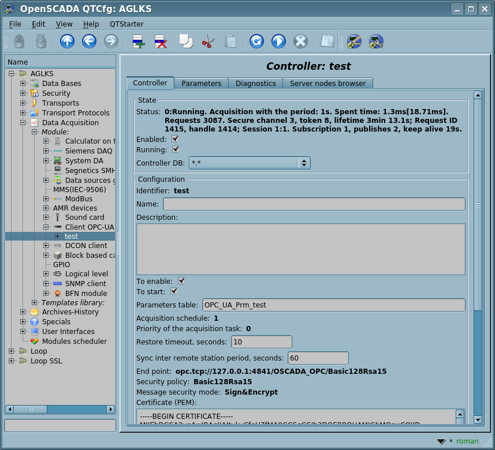Click the page's vertical scrollbar up arrow
The width and height of the screenshot is (495, 450).
click(478, 95)
